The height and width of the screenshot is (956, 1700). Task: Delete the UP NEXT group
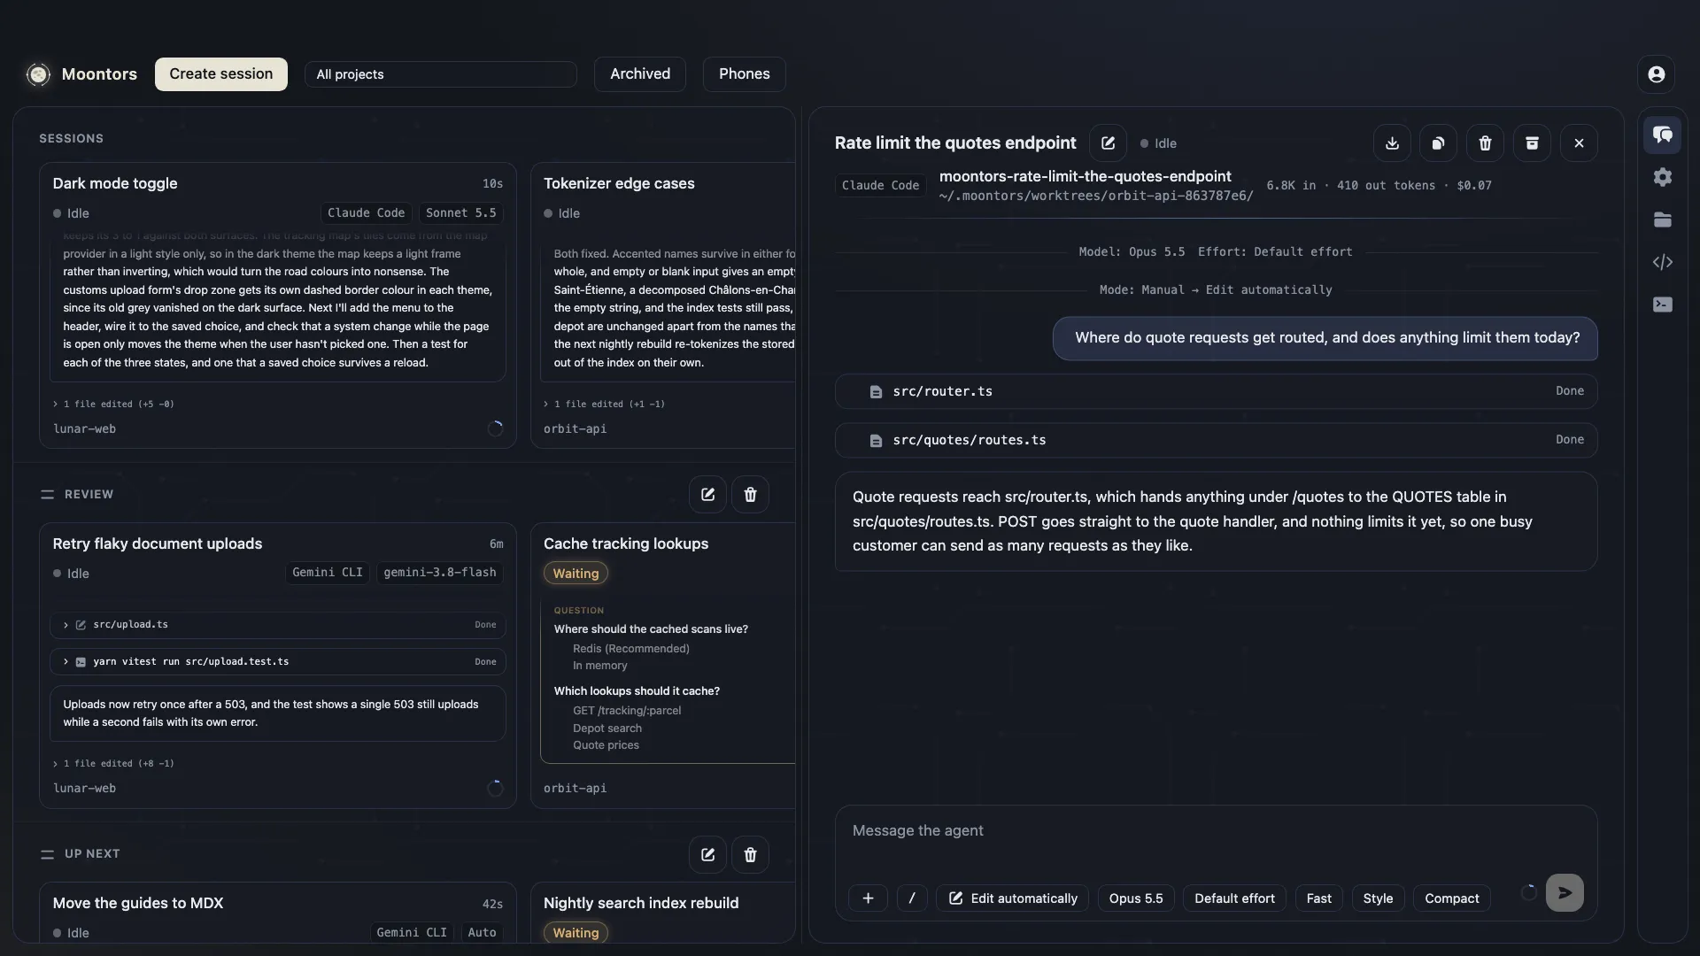pos(750,855)
